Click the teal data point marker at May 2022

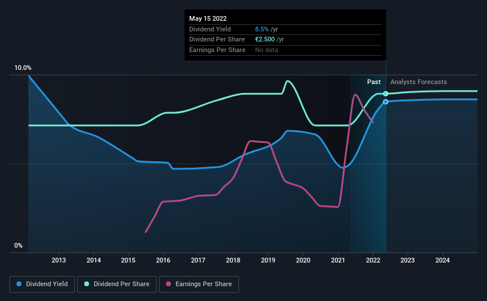[x=386, y=94]
